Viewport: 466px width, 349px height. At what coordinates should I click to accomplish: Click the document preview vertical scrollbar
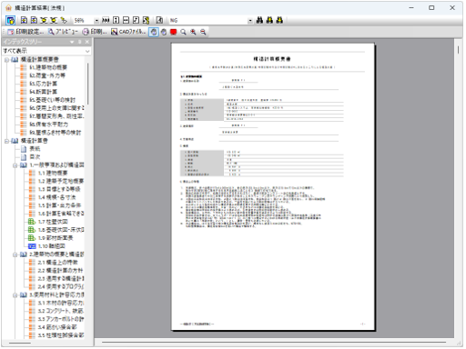pyautogui.click(x=458, y=188)
